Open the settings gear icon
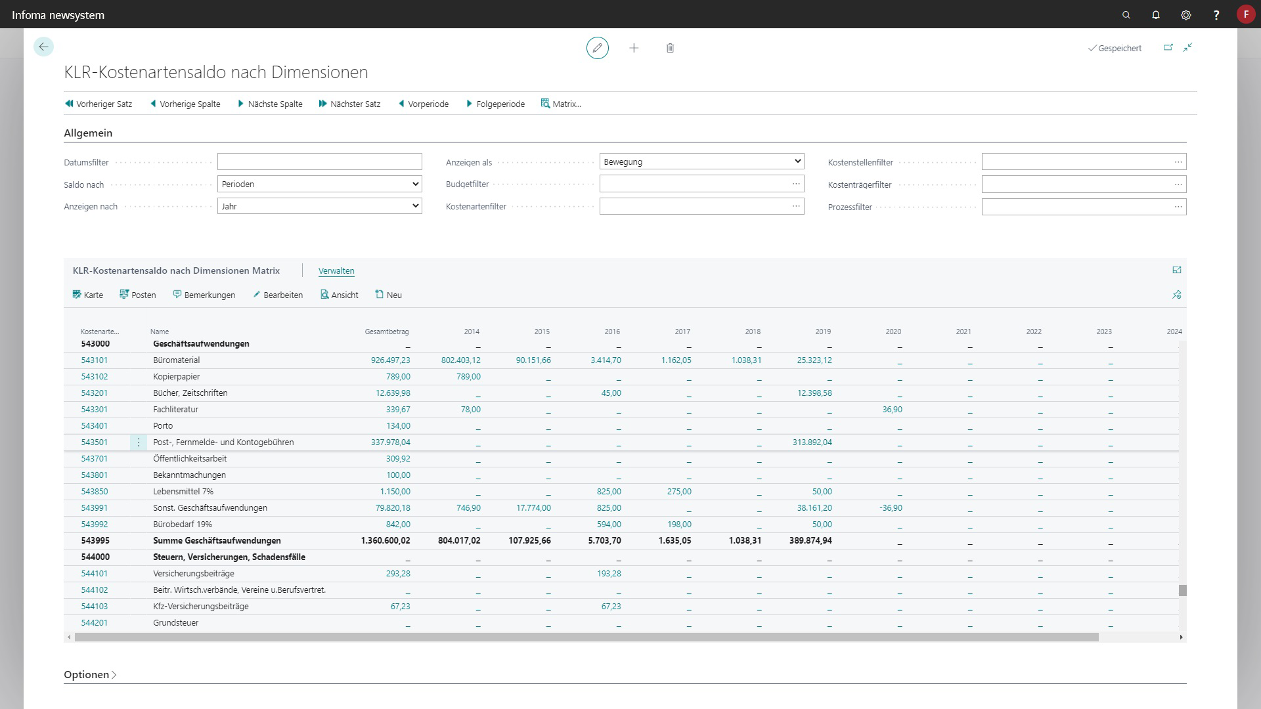This screenshot has height=709, width=1261. (x=1185, y=14)
